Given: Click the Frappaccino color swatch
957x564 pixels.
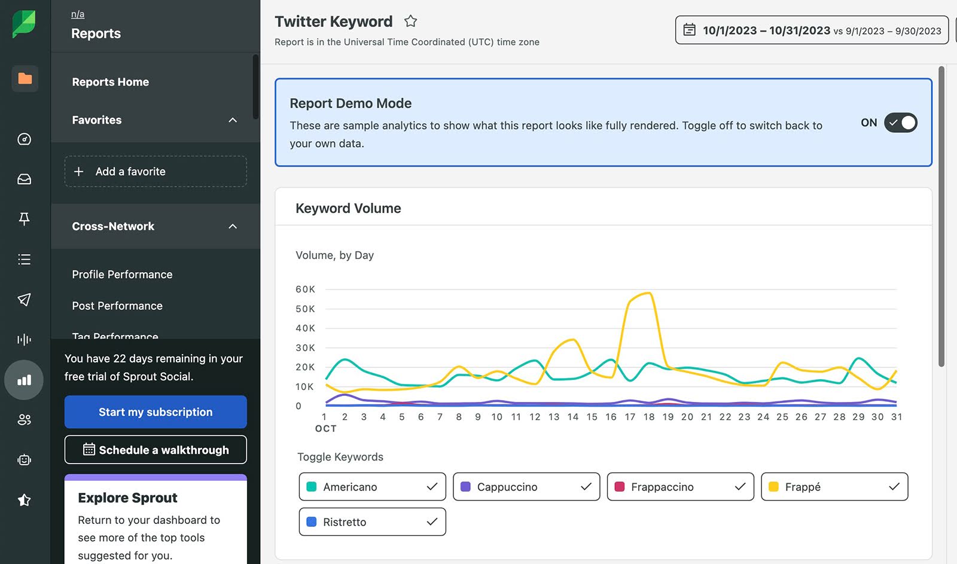Looking at the screenshot, I should click(619, 487).
